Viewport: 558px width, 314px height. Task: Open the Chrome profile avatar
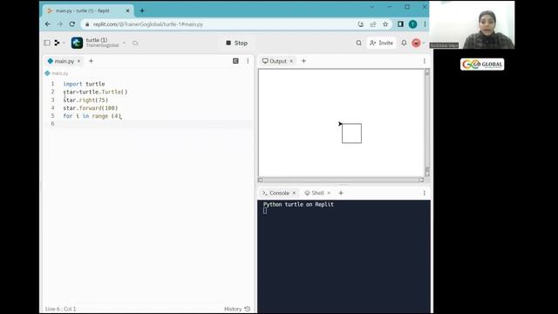[x=412, y=24]
